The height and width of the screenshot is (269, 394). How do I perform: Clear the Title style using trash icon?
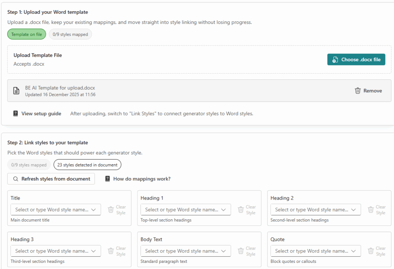[x=111, y=210]
